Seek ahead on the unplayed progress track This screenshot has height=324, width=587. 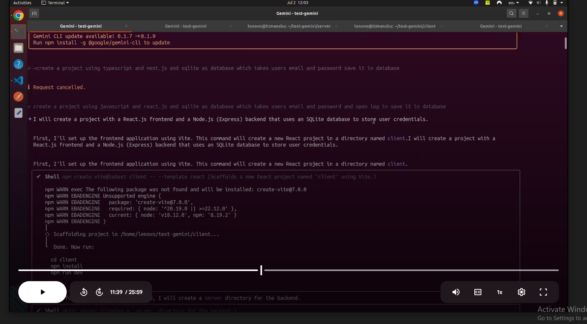(411, 270)
